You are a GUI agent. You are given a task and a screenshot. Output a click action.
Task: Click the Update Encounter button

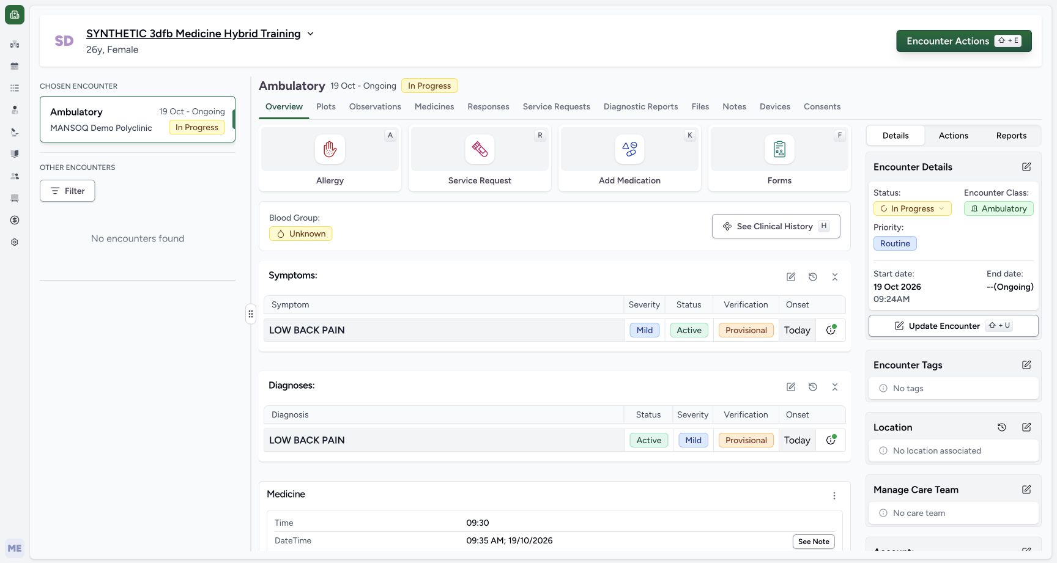pos(953,326)
